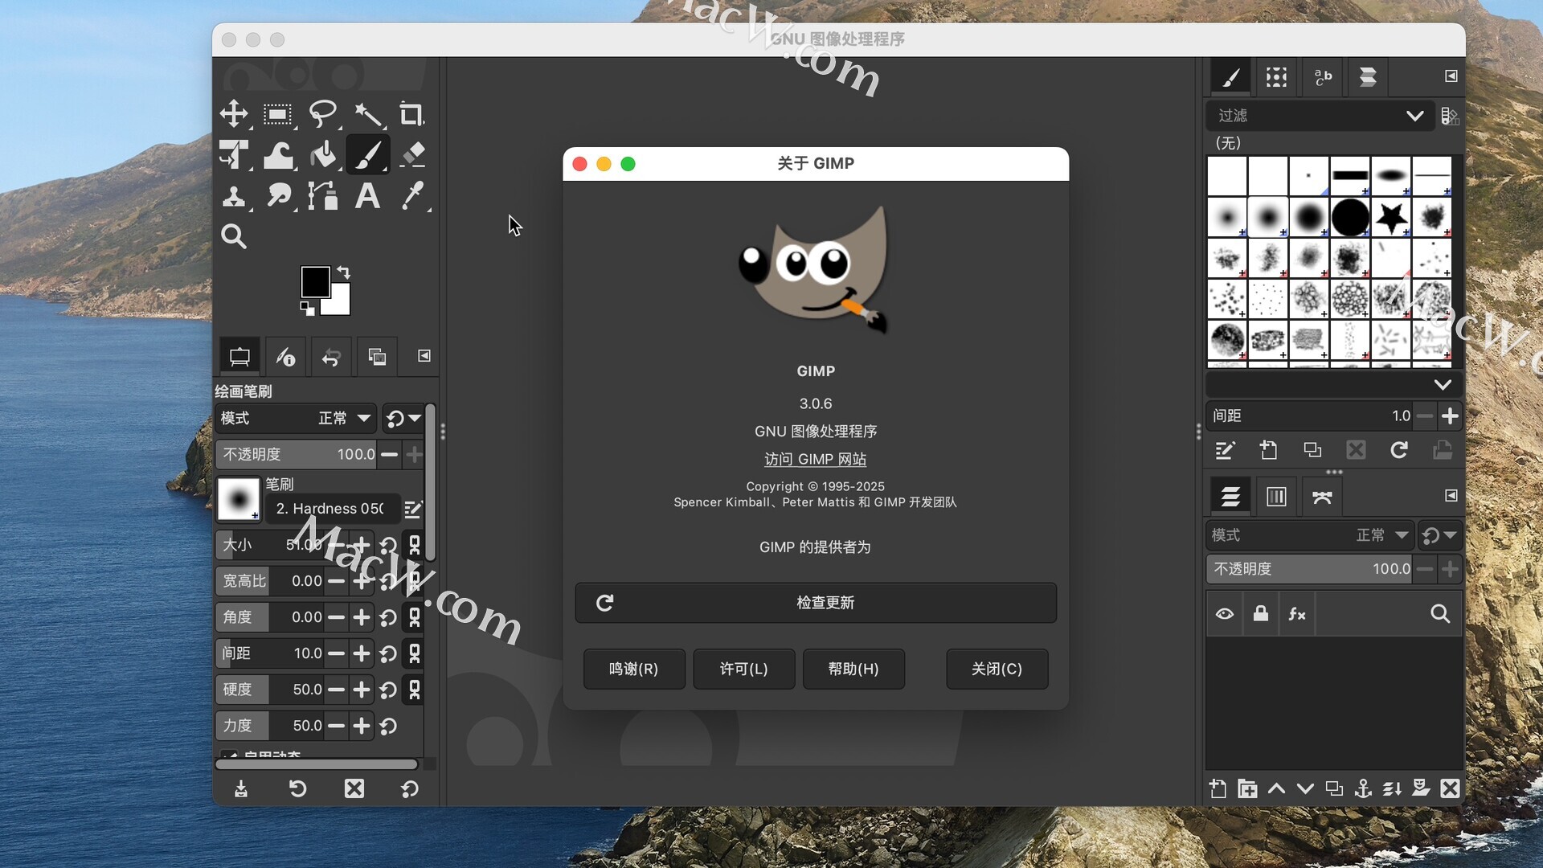This screenshot has height=868, width=1543.
Task: Switch to the Patterns tab
Action: pyautogui.click(x=1276, y=76)
